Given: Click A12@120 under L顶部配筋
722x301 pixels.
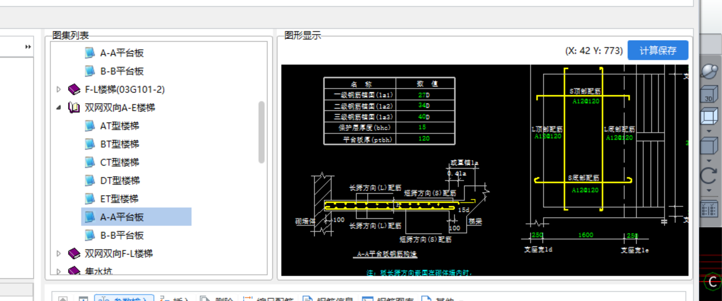Looking at the screenshot, I should [548, 136].
